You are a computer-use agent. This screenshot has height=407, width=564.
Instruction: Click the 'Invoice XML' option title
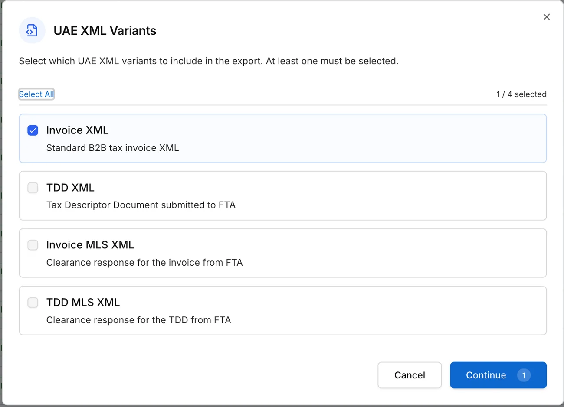click(x=78, y=130)
